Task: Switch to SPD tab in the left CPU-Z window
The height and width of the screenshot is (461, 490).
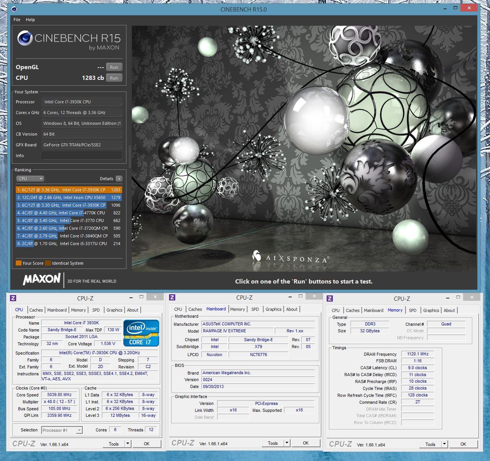Action: click(x=96, y=310)
